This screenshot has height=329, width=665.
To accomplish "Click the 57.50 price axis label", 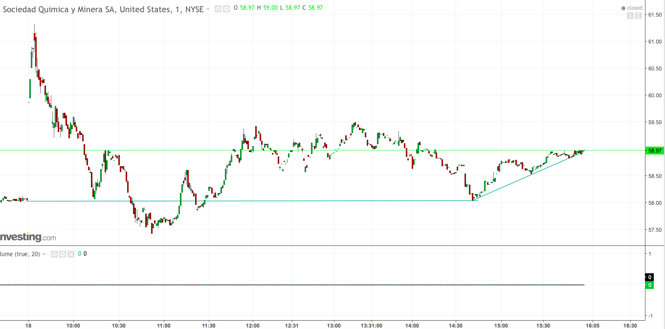I will click(x=655, y=230).
